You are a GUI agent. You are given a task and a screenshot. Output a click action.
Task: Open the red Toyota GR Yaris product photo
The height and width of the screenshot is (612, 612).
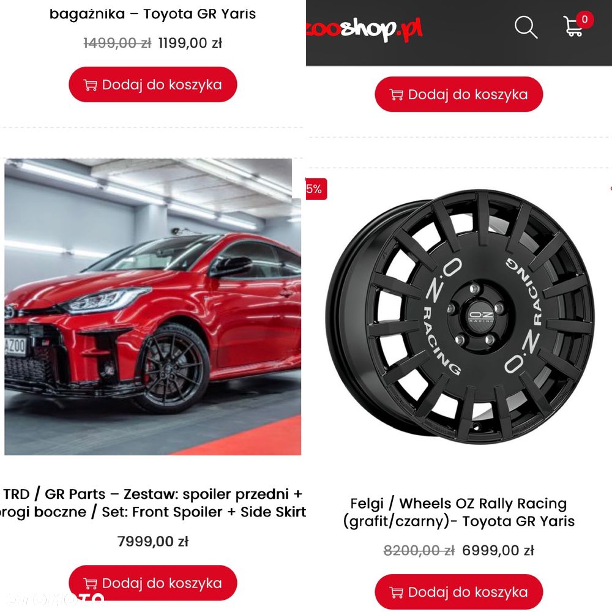[x=152, y=307]
